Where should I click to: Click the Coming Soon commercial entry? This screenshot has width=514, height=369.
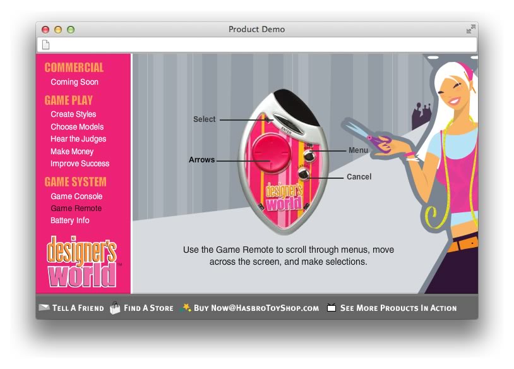coord(75,82)
